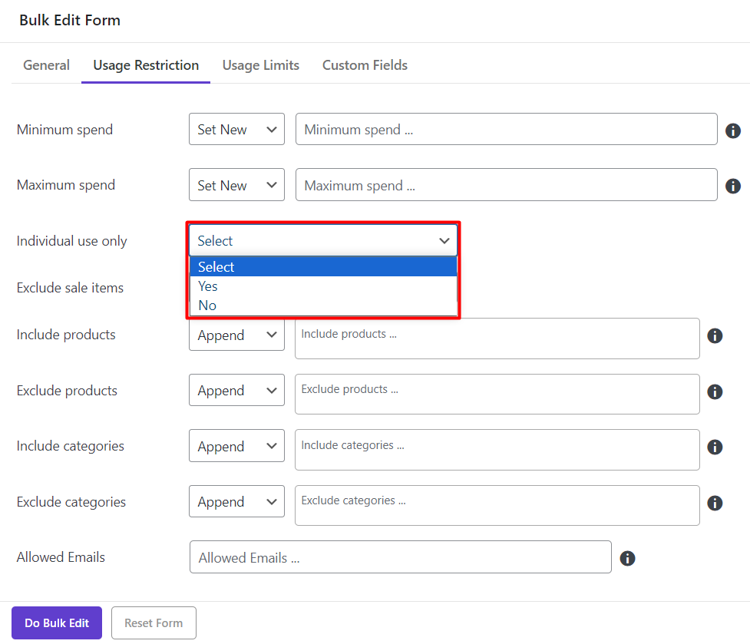The height and width of the screenshot is (644, 750).
Task: Open the Include products Append dropdown
Action: click(x=236, y=335)
